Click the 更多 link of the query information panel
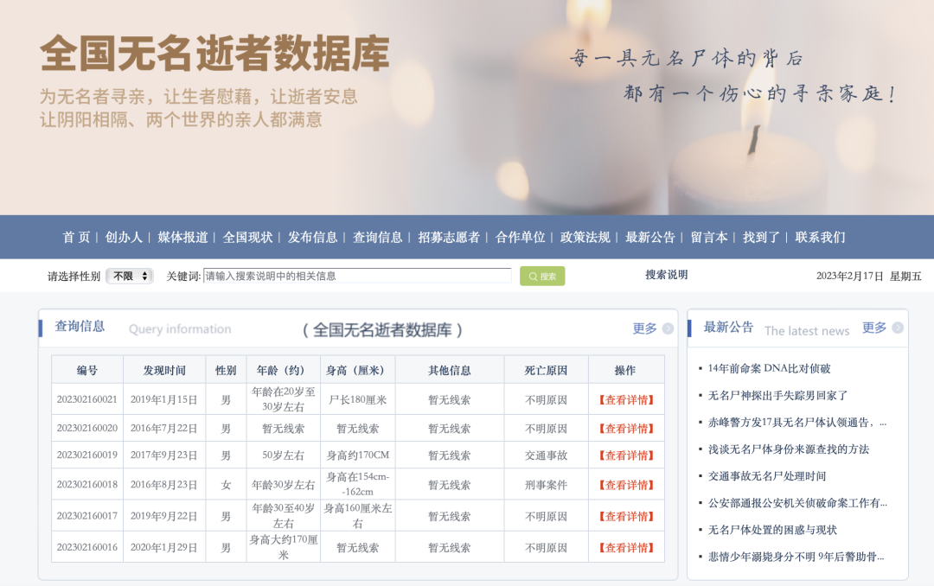The image size is (934, 586). click(x=644, y=328)
